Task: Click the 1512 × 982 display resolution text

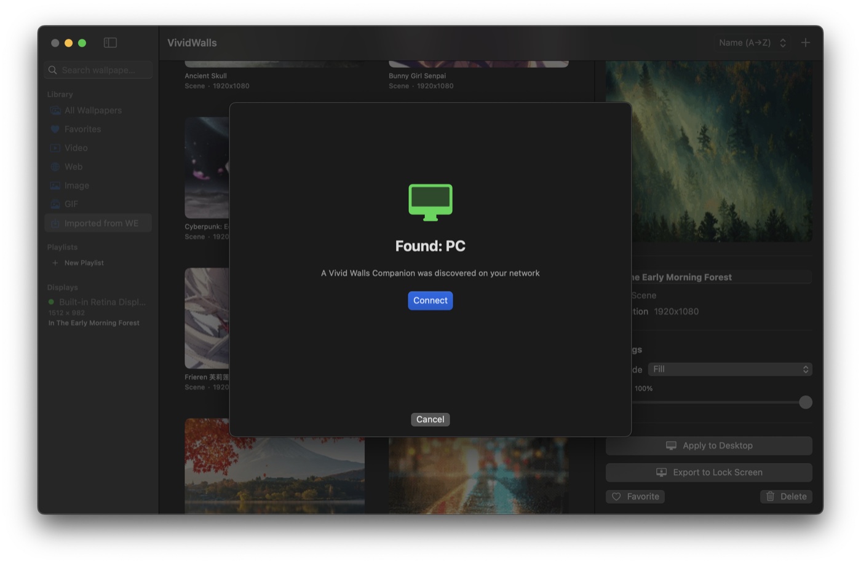Action: pos(66,313)
